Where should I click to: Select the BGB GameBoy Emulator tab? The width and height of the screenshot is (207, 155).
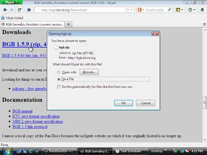(33, 24)
